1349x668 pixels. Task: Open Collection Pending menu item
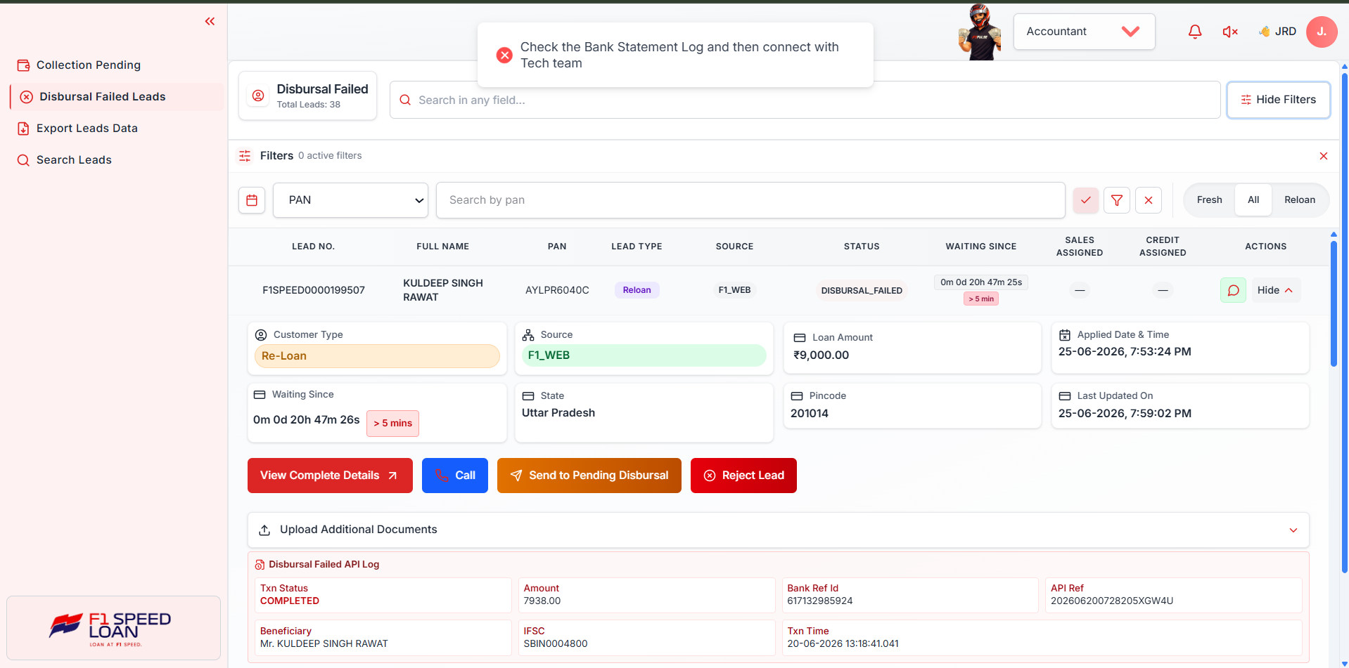89,65
